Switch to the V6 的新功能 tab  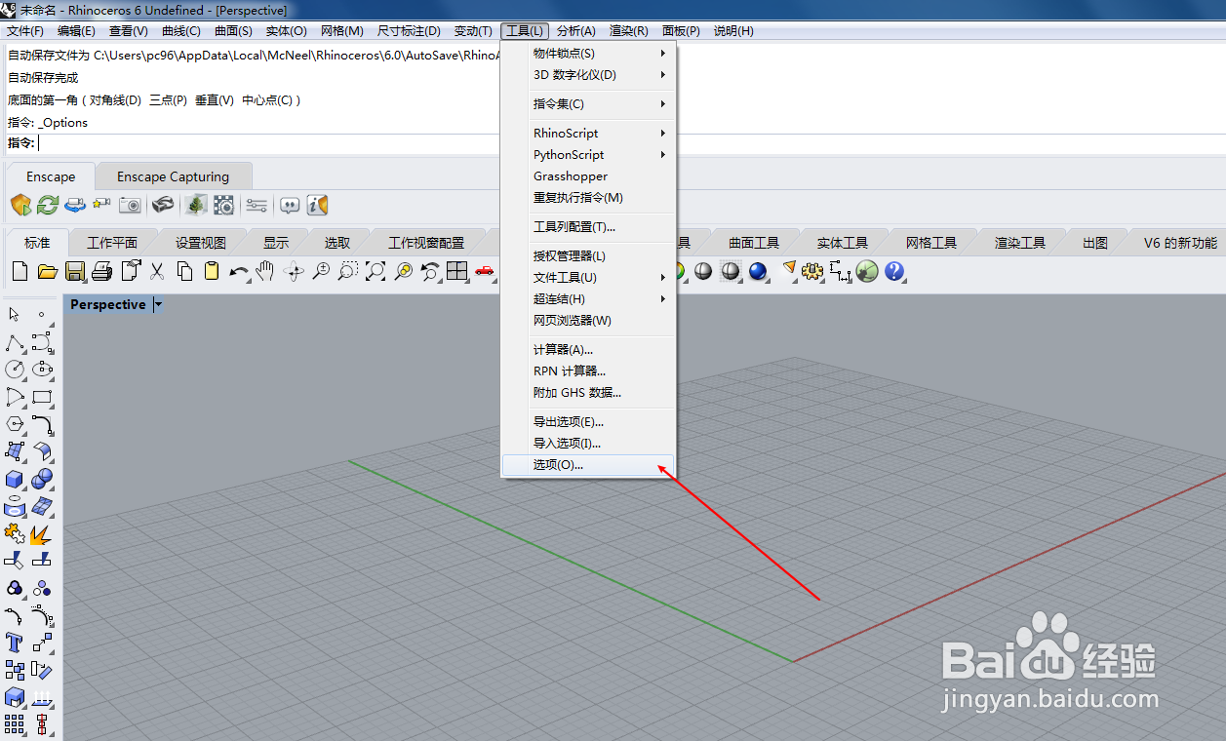click(x=1181, y=243)
